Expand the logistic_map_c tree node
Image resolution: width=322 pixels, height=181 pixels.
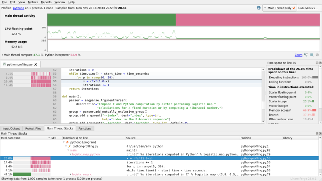point(70,174)
